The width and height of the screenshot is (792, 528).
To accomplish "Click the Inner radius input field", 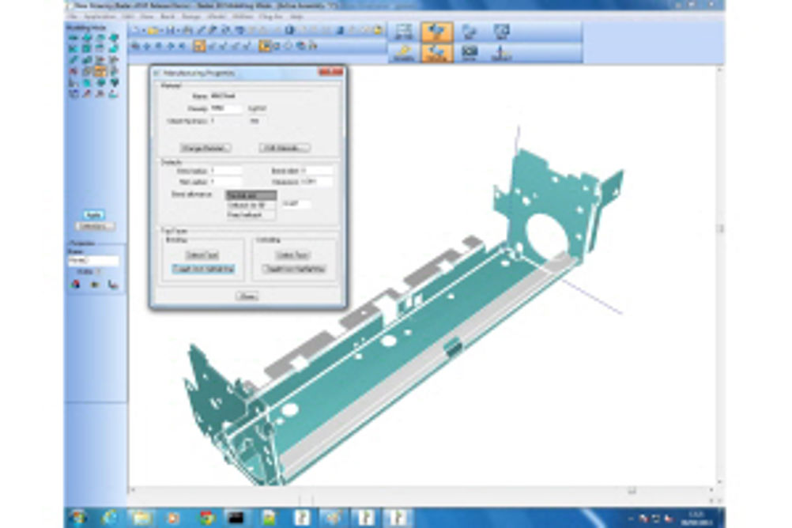I will (x=226, y=171).
